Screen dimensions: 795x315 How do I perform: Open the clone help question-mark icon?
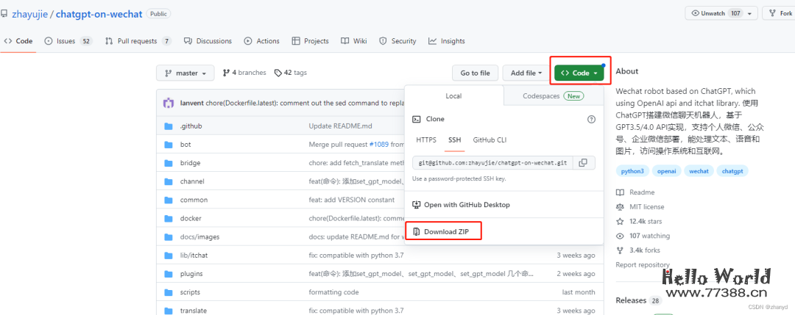click(591, 120)
